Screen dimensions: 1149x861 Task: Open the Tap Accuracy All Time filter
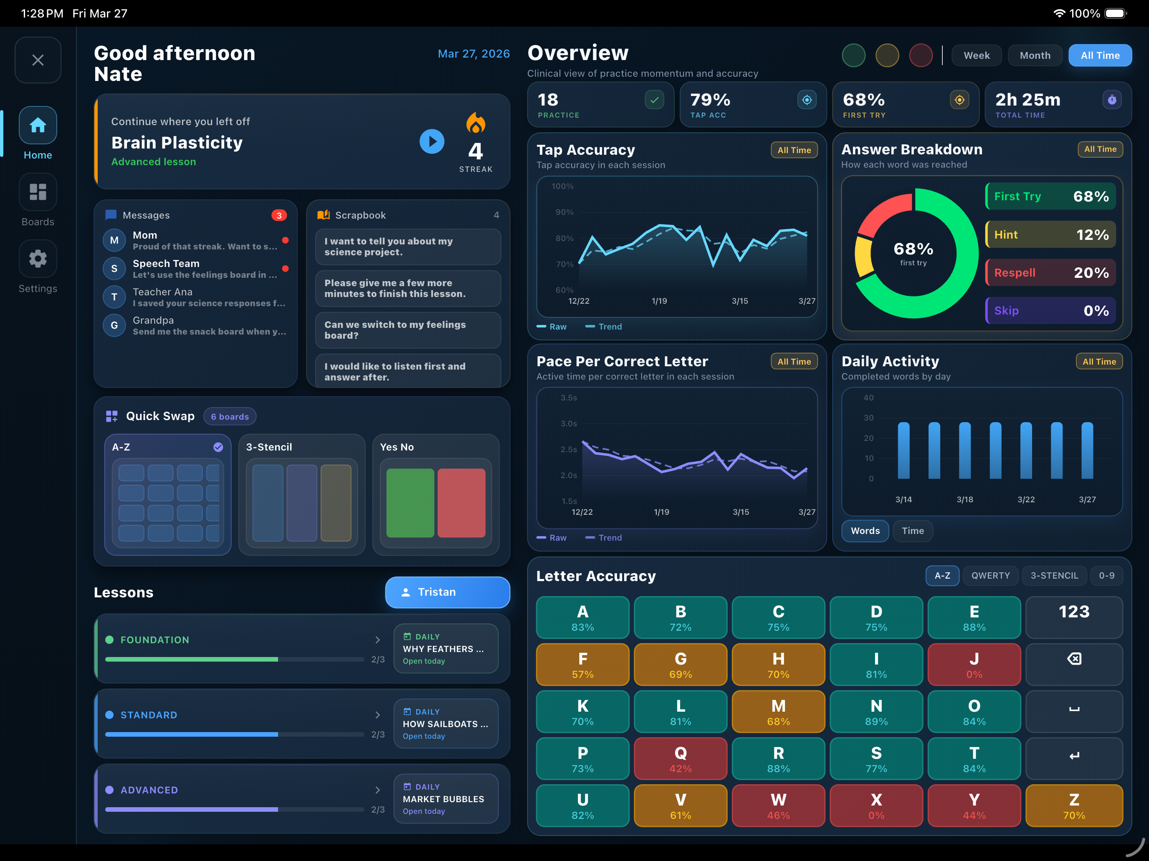coord(794,150)
